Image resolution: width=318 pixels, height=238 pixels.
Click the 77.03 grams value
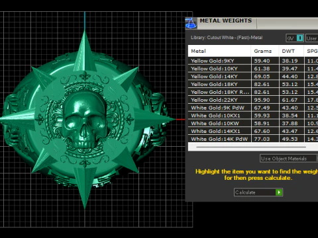pyautogui.click(x=262, y=139)
